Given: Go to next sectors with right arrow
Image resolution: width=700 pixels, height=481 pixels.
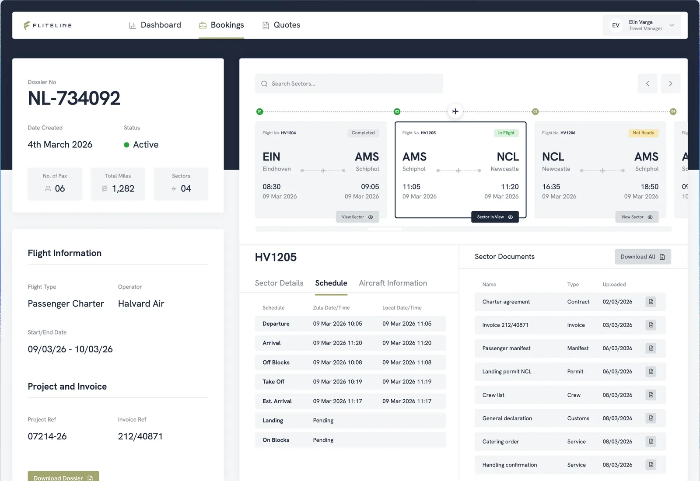Looking at the screenshot, I should tap(671, 84).
